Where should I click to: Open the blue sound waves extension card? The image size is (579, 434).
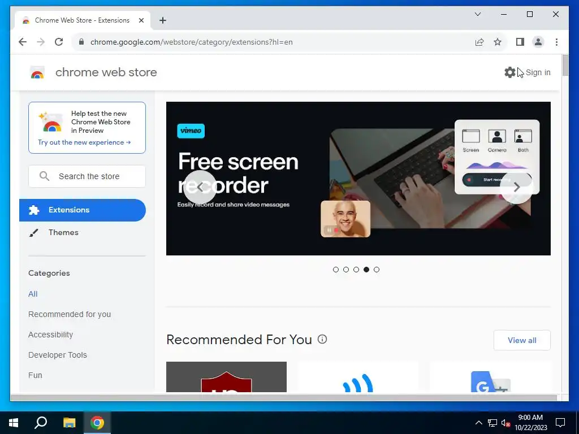(358, 377)
